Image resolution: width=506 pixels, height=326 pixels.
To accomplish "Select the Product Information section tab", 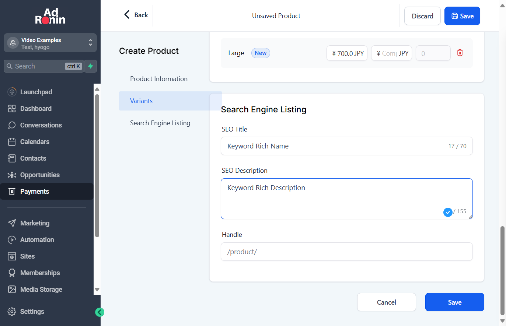I will pyautogui.click(x=159, y=79).
